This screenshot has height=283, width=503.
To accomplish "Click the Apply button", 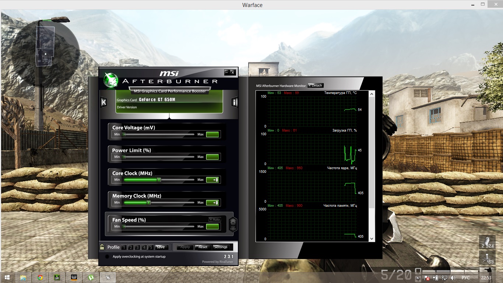I will click(185, 247).
